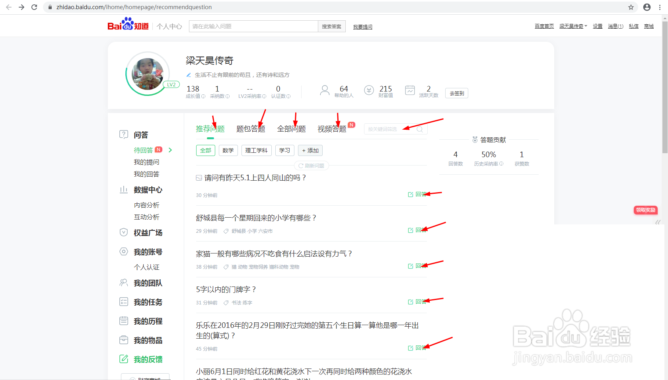The height and width of the screenshot is (380, 668).
Task: Select the 学习 topic filter
Action: tap(284, 150)
